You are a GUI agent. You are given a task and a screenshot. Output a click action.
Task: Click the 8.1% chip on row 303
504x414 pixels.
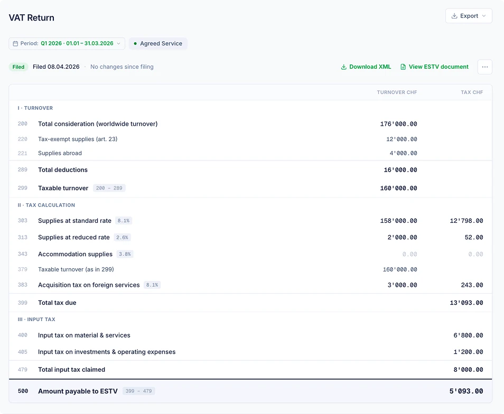coord(124,221)
